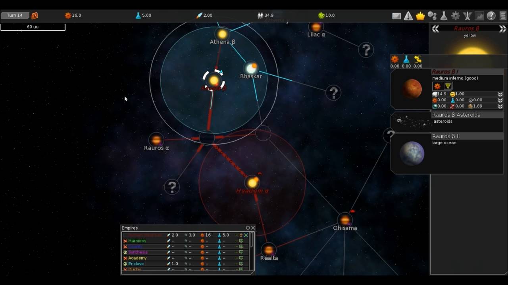Click unexplored system below Rauros α
Viewport: 508px width, 285px height.
pos(172,187)
